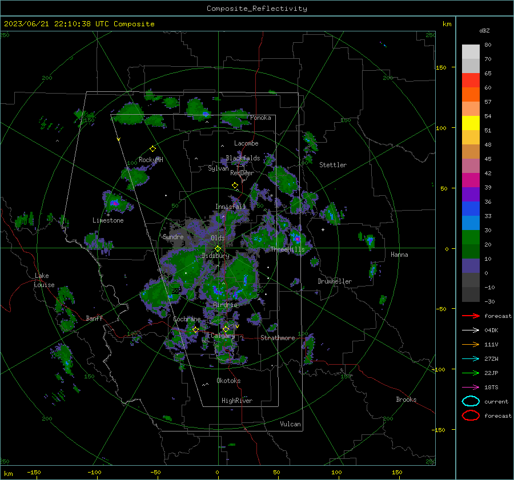Viewport: 514px width, 480px height.
Task: Click the Brooks city label
Action: [x=406, y=400]
